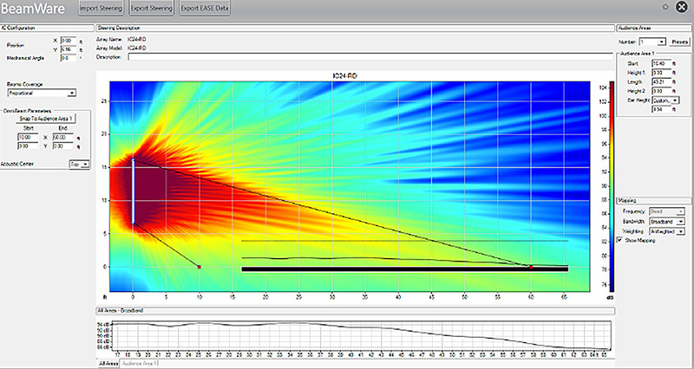Open the Beams Coverage dropdown

[x=42, y=93]
